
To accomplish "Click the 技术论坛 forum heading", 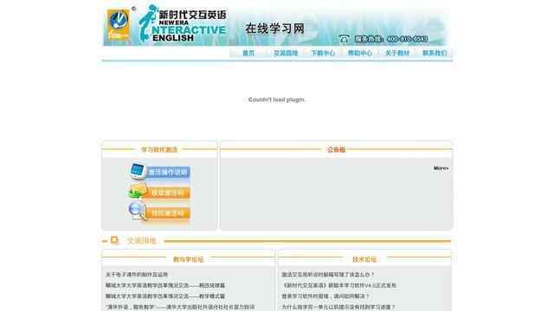I will [364, 259].
